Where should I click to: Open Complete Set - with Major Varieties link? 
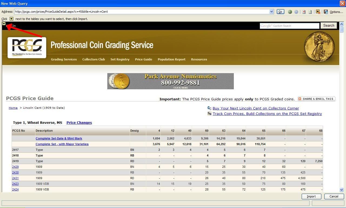(62, 144)
